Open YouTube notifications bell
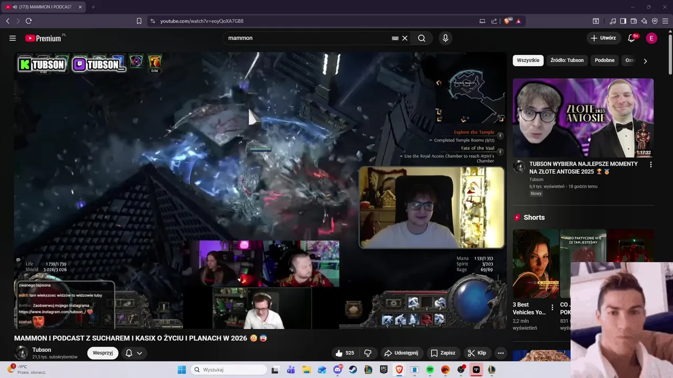Screen dimensions: 673x378 click(x=631, y=38)
